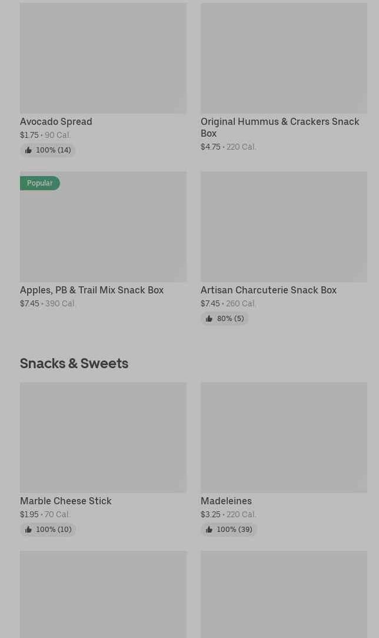This screenshot has height=638, width=379.
Task: Click the Marble Cheese Stick title
Action: coord(65,501)
